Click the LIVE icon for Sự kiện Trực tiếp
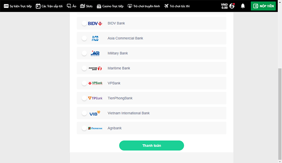Viewport: 282px width, 163px height. [6, 6]
